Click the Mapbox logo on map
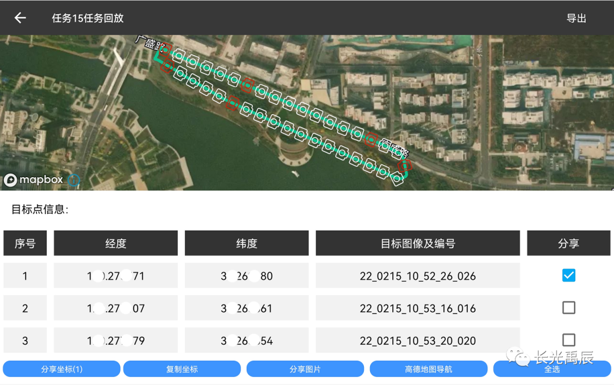 click(x=34, y=180)
